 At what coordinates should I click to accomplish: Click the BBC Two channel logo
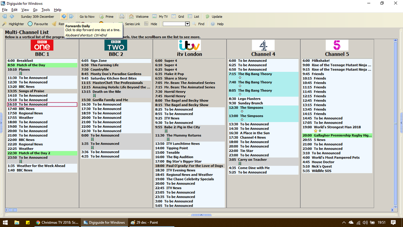(116, 45)
